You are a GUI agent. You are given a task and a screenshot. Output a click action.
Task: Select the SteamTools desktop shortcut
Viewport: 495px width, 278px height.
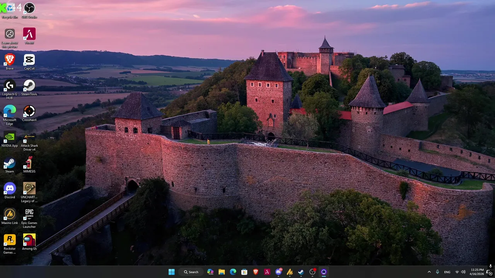click(x=29, y=88)
